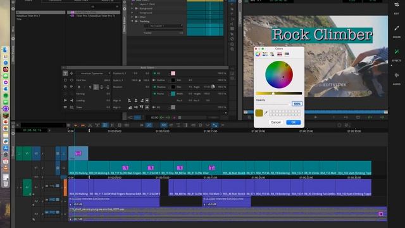Viewport: 405px width, 228px height.
Task: Toggle the BG property on/off
Action: (x=154, y=107)
